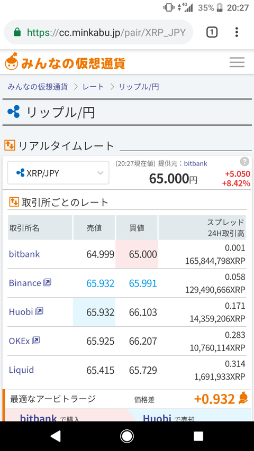Open the Liquid exchange link
This screenshot has height=451, width=254.
click(21, 370)
